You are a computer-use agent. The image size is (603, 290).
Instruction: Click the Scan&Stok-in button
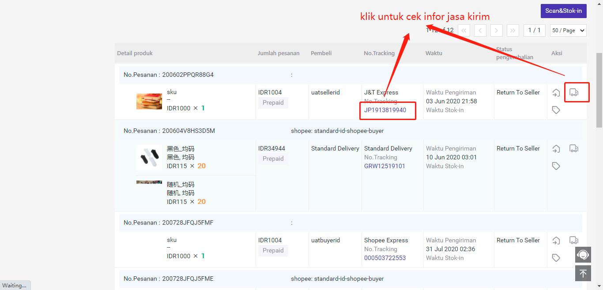(x=563, y=11)
